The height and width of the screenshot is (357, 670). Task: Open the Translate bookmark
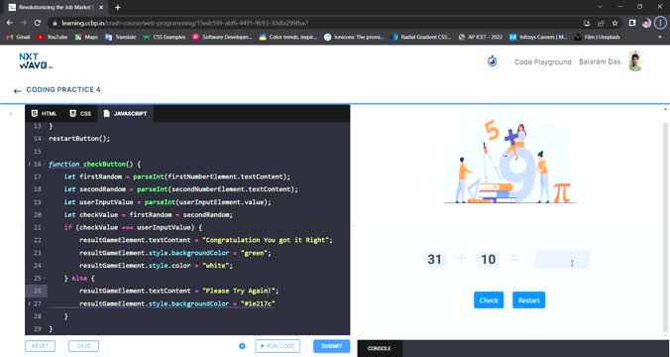pos(121,38)
